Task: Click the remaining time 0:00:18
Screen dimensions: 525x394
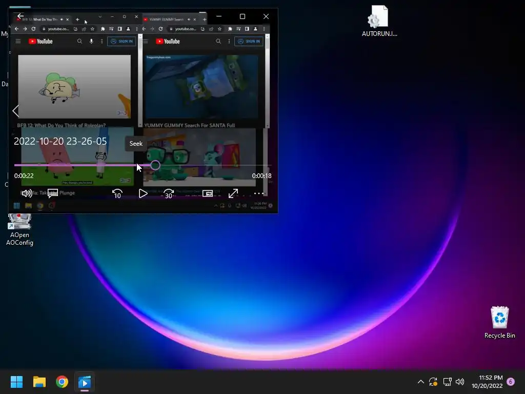Action: (x=261, y=176)
